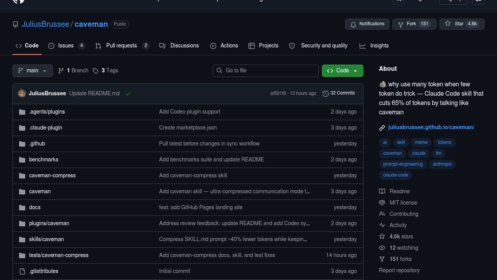Click the prompt-engineering topic tag
497x280 pixels.
[x=403, y=164]
